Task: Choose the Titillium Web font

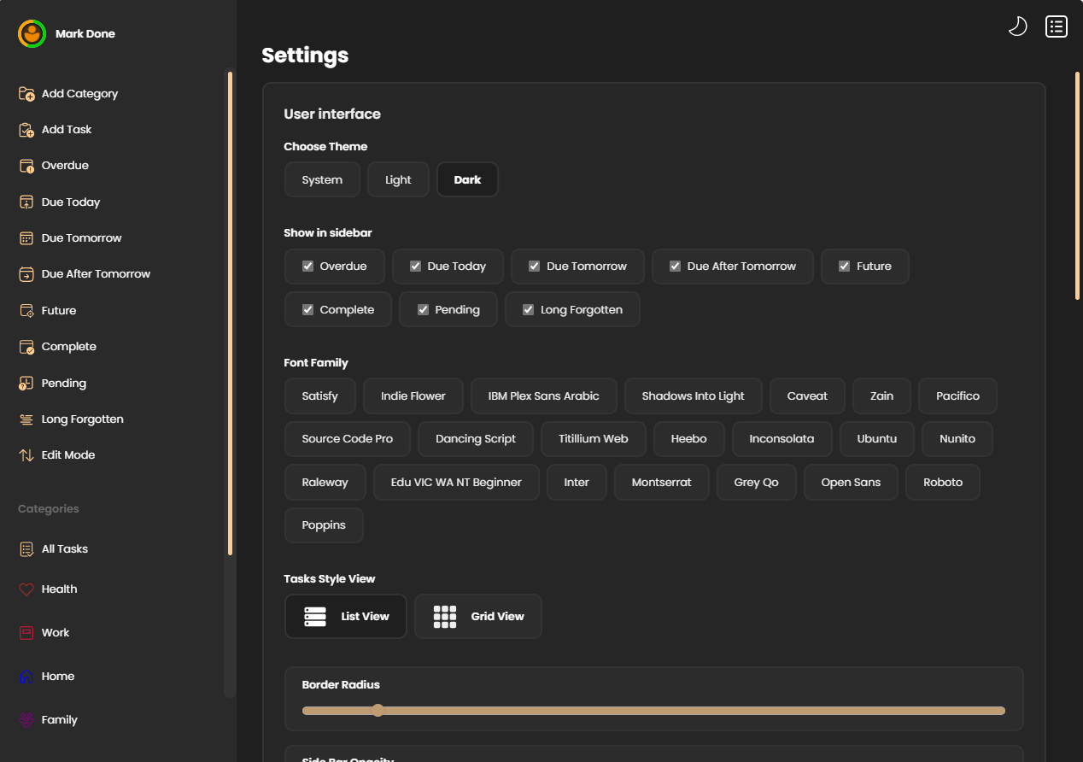Action: click(x=594, y=439)
